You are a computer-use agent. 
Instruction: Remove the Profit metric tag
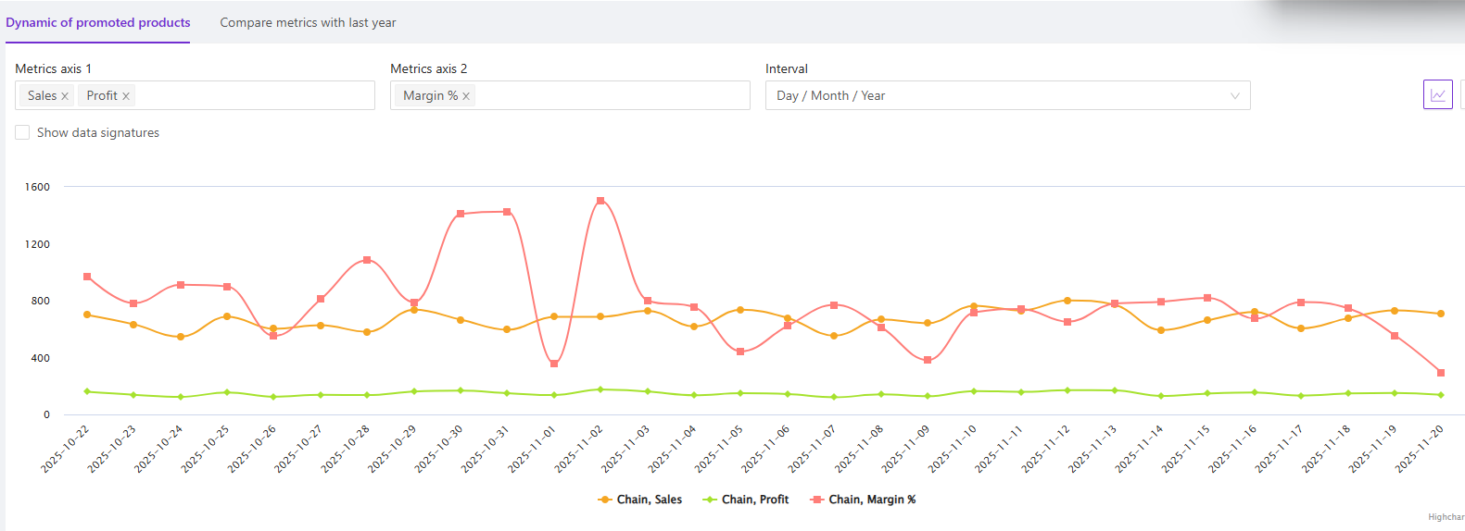(x=126, y=96)
